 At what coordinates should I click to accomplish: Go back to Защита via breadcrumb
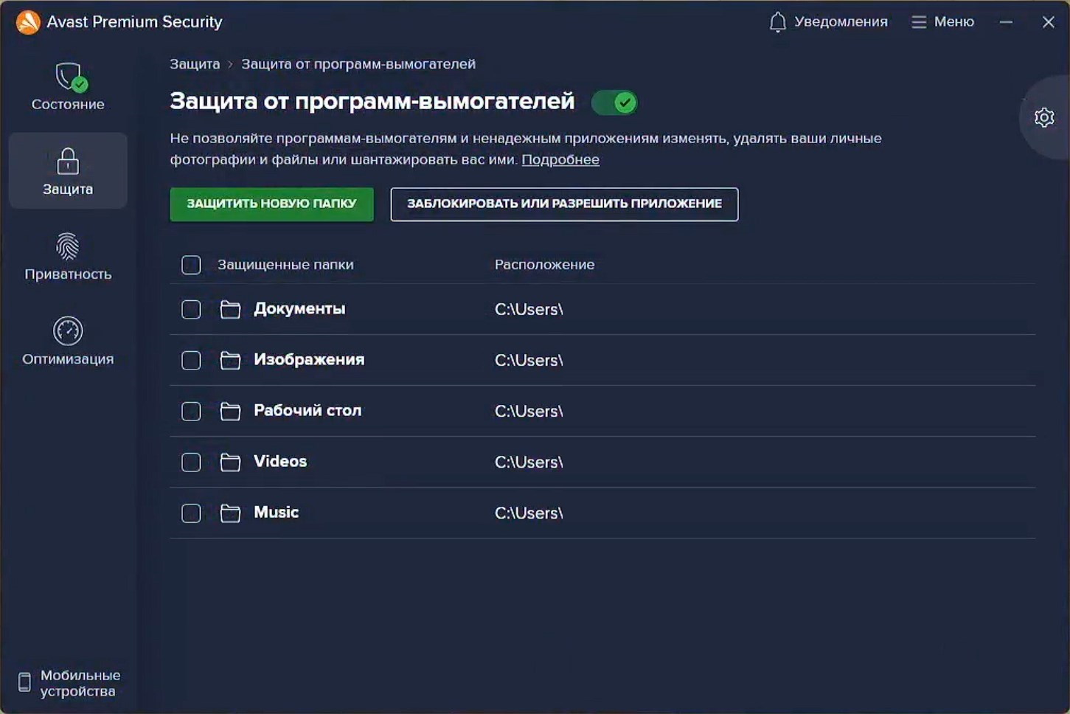[195, 63]
